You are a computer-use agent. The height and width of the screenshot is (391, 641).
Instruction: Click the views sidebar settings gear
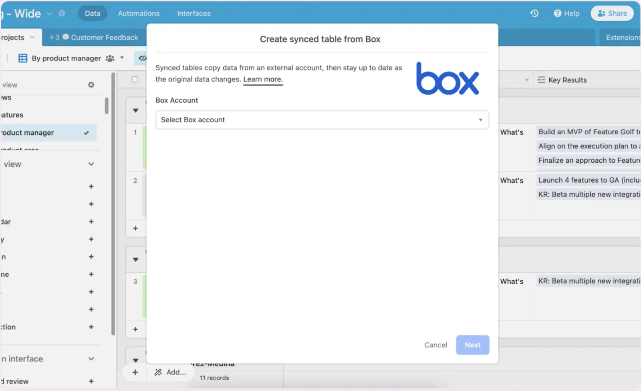tap(91, 85)
